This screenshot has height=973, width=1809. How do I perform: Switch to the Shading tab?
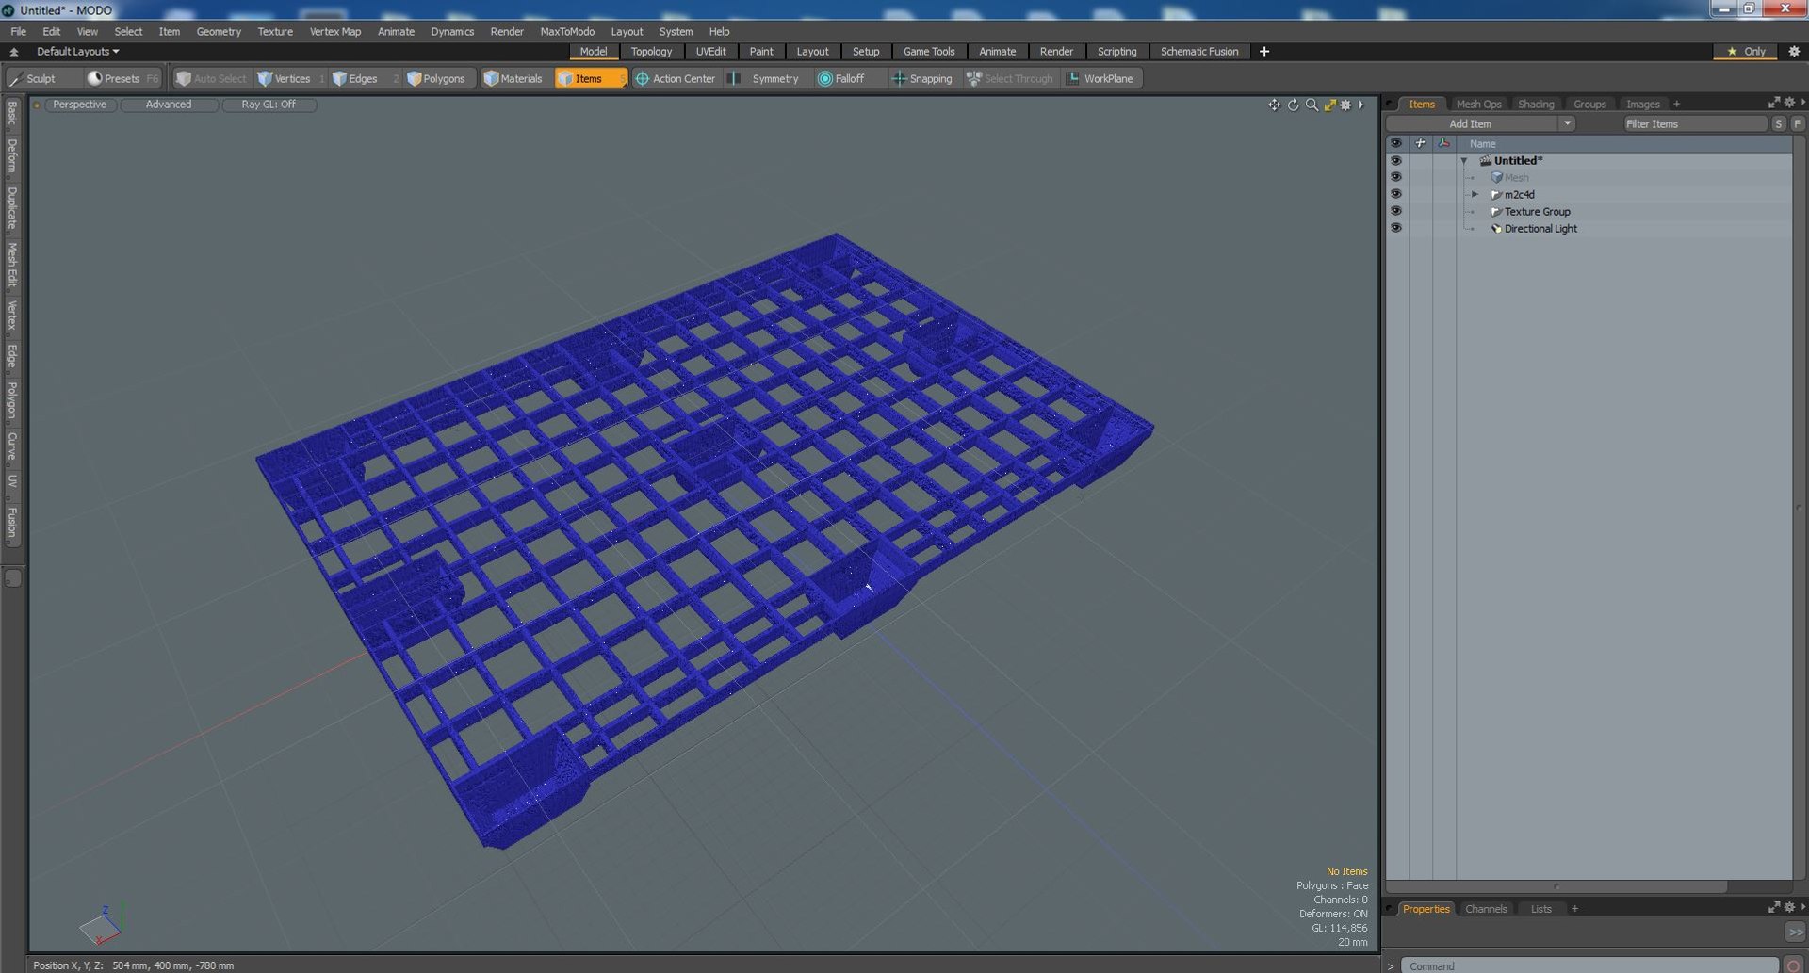point(1536,105)
